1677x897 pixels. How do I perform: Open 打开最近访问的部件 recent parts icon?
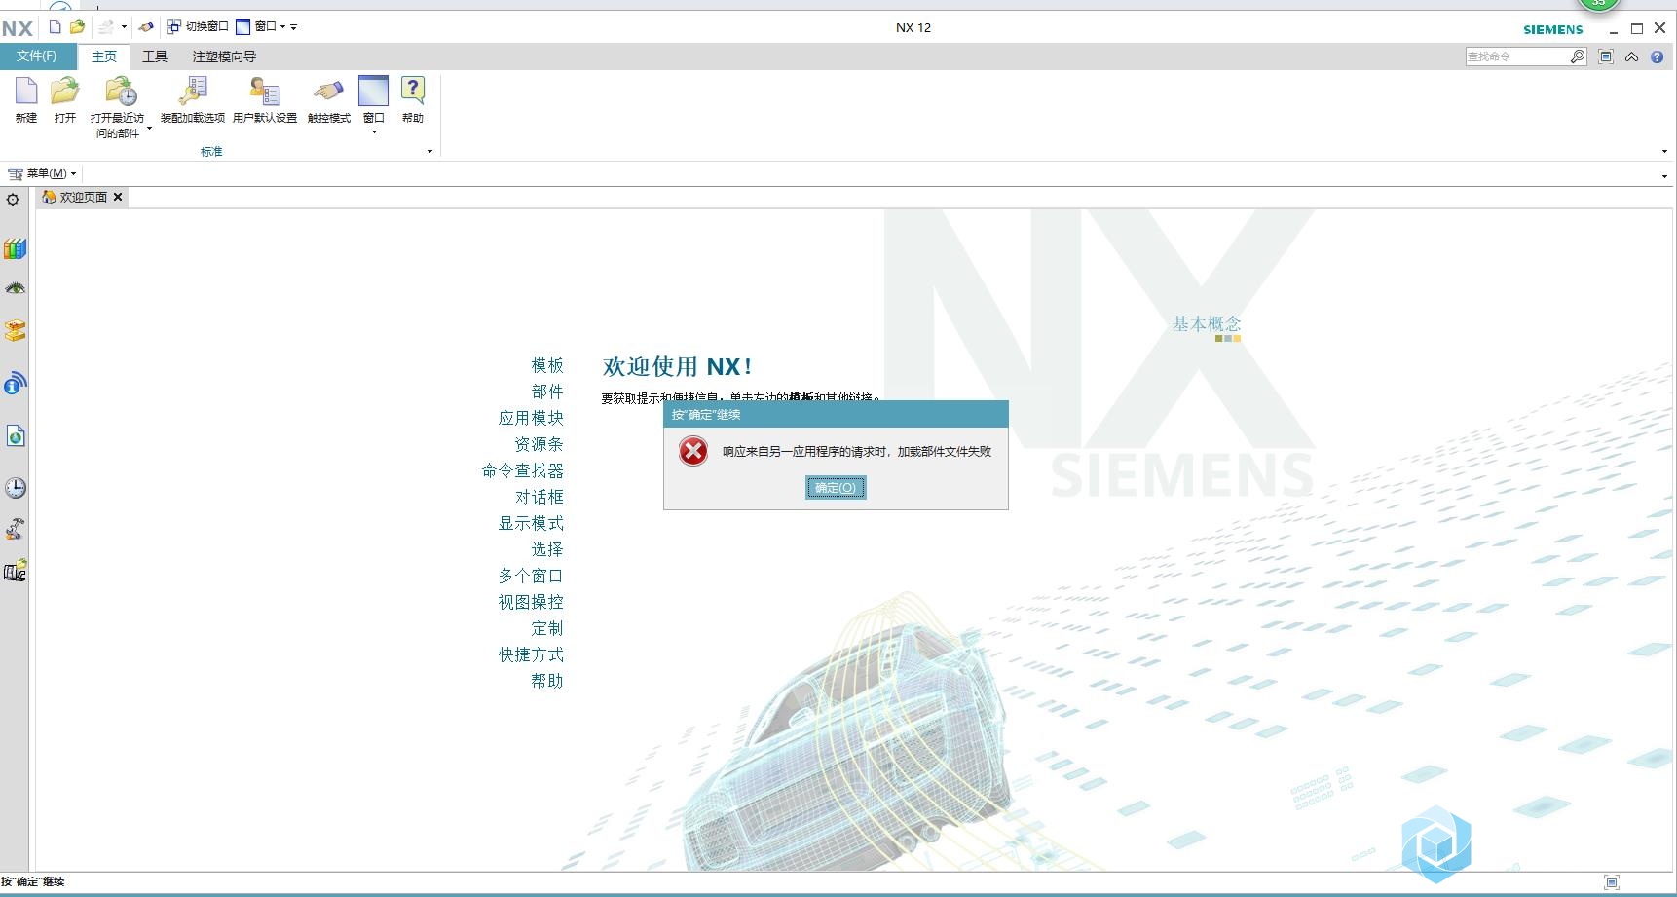pyautogui.click(x=121, y=93)
